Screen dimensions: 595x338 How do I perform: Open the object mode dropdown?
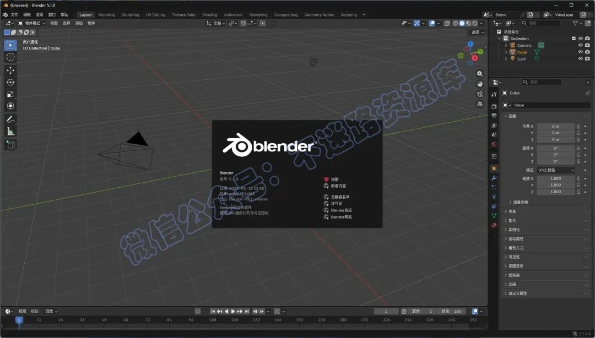pyautogui.click(x=31, y=23)
